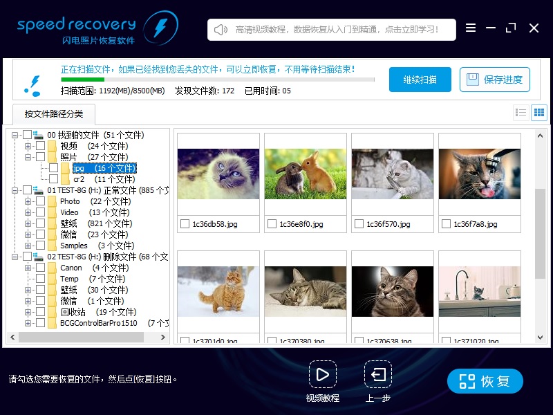Switch to list view icon
The height and width of the screenshot is (415, 553).
pos(521,113)
